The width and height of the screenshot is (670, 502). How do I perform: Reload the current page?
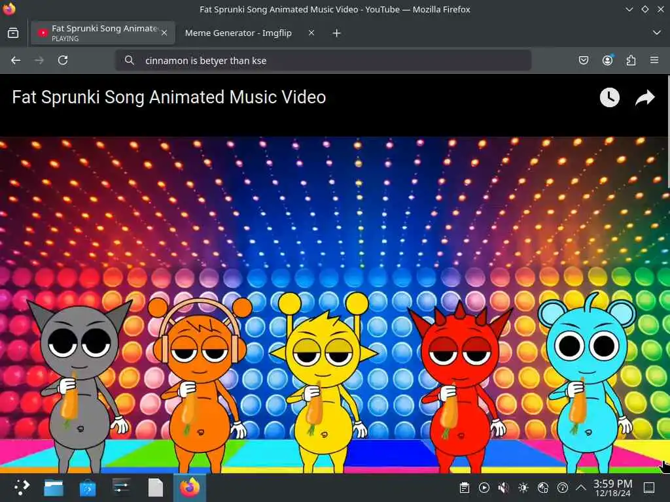[63, 60]
